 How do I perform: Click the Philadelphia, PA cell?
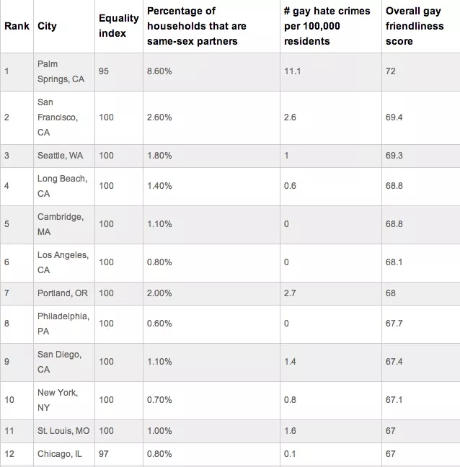(x=64, y=324)
